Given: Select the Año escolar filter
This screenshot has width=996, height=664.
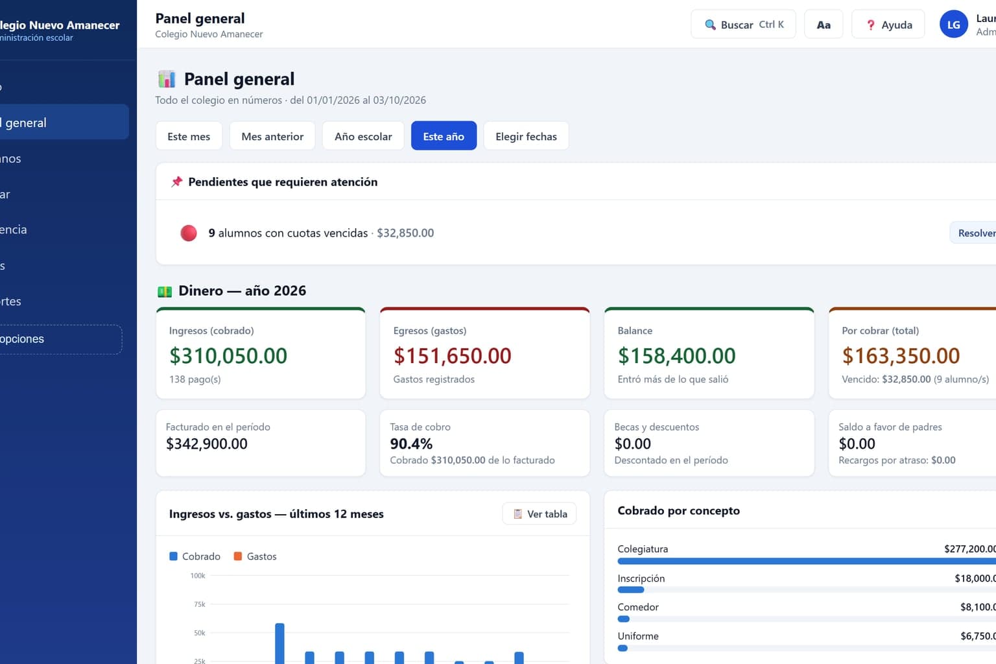Looking at the screenshot, I should tap(363, 136).
